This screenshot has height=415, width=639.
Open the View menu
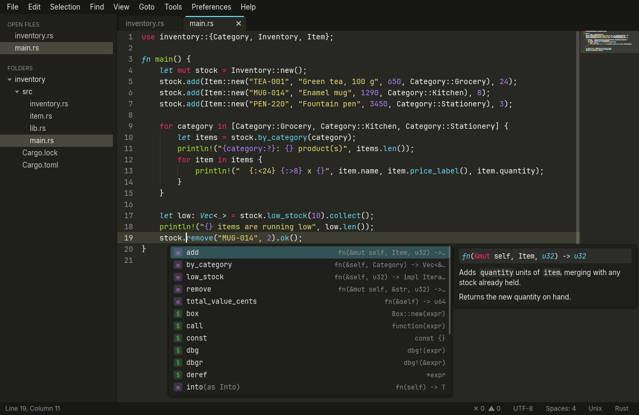pyautogui.click(x=121, y=7)
